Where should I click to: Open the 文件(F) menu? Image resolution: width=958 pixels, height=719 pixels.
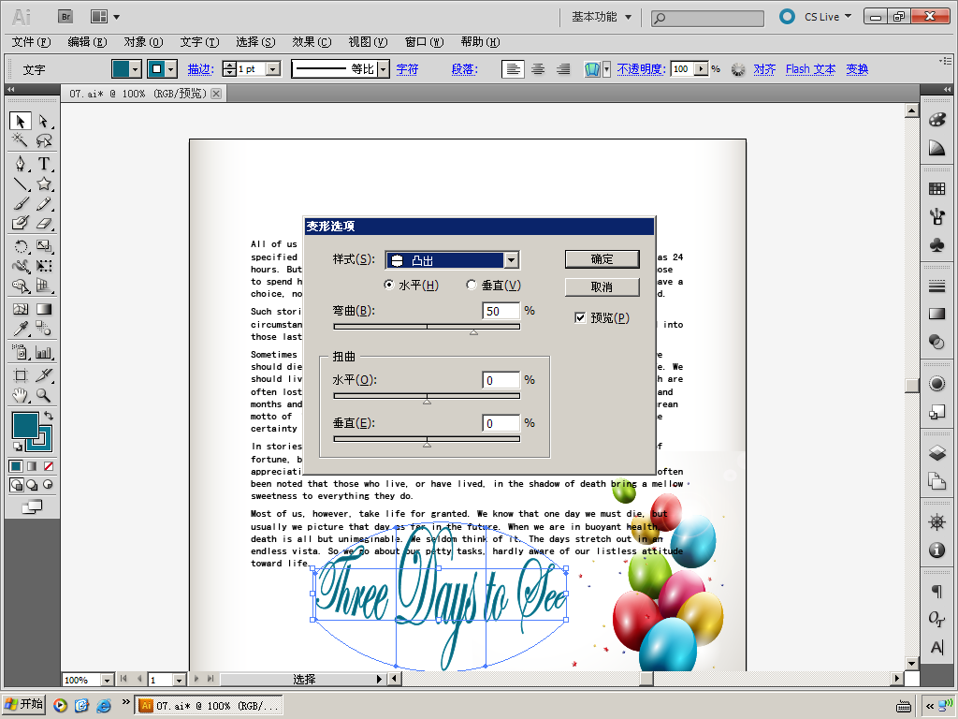(31, 41)
